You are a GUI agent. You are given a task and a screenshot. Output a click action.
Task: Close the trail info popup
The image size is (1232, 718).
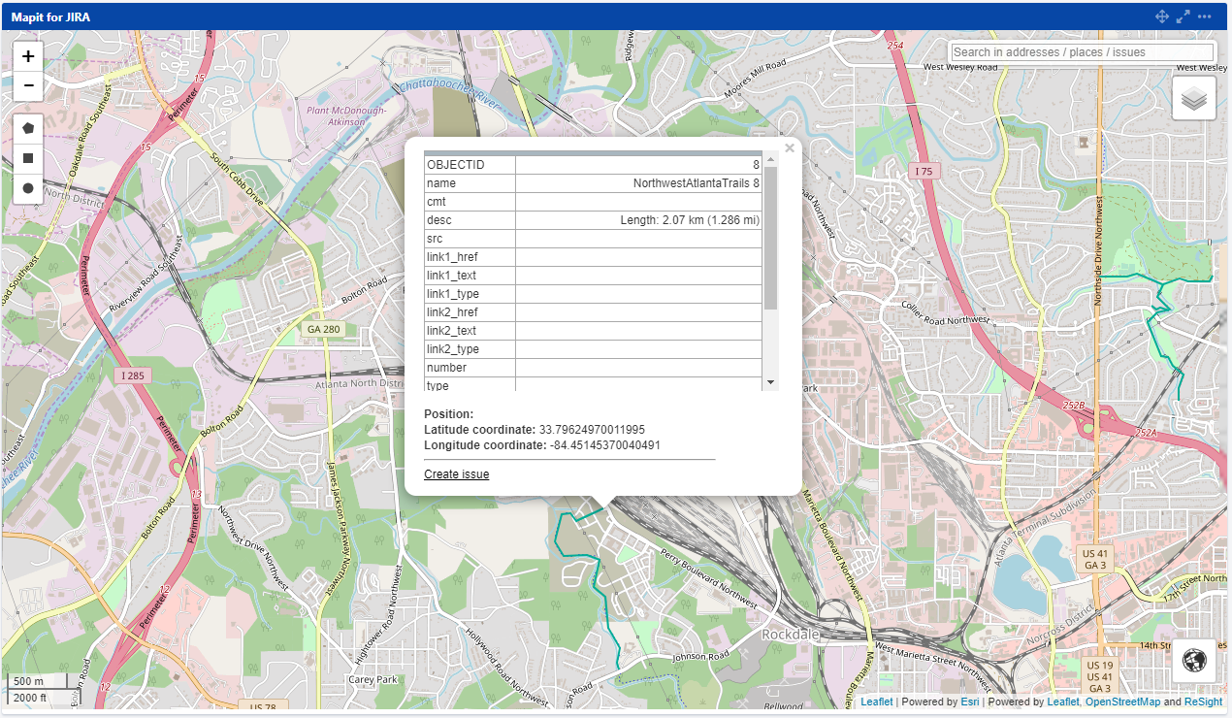pos(789,147)
